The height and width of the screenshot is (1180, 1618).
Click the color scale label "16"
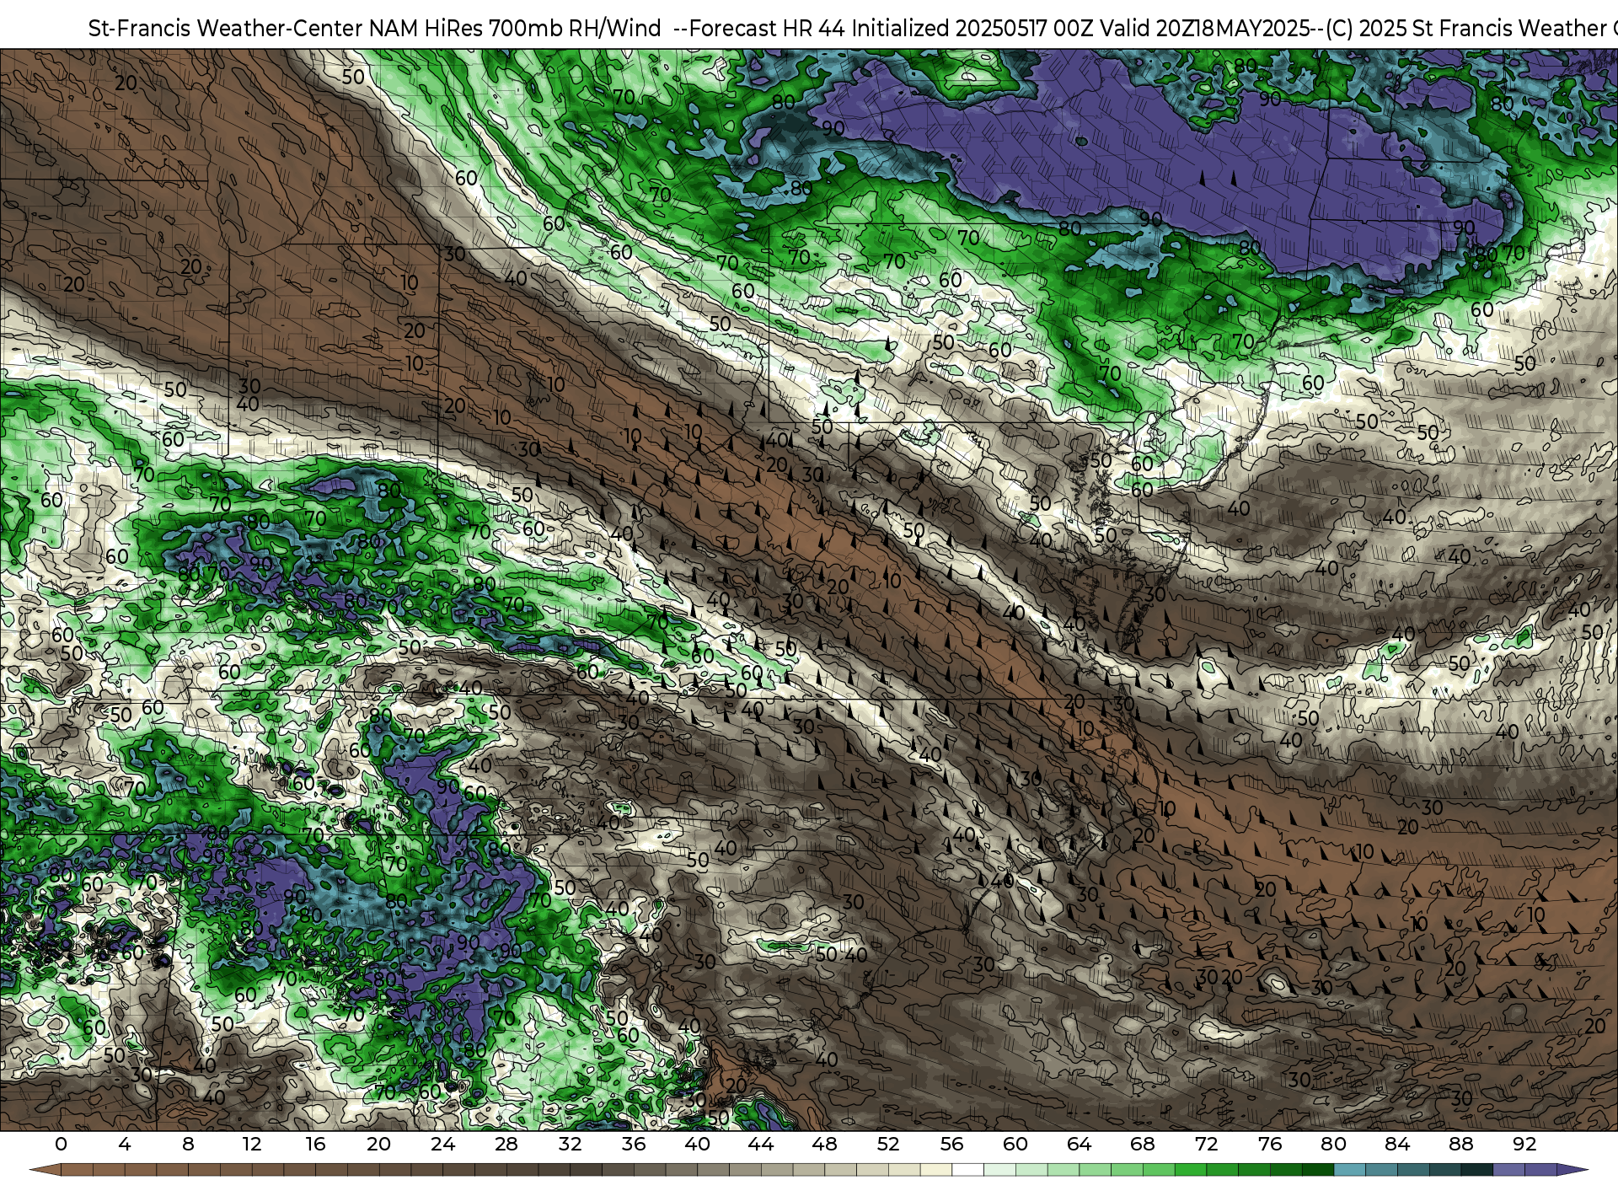pos(315,1144)
